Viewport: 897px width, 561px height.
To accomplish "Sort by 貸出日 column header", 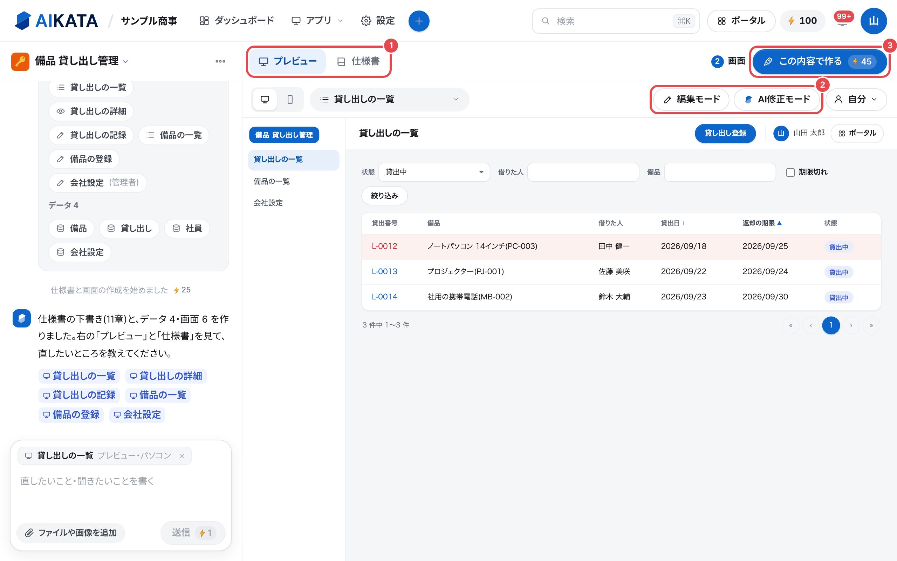I will pyautogui.click(x=673, y=223).
